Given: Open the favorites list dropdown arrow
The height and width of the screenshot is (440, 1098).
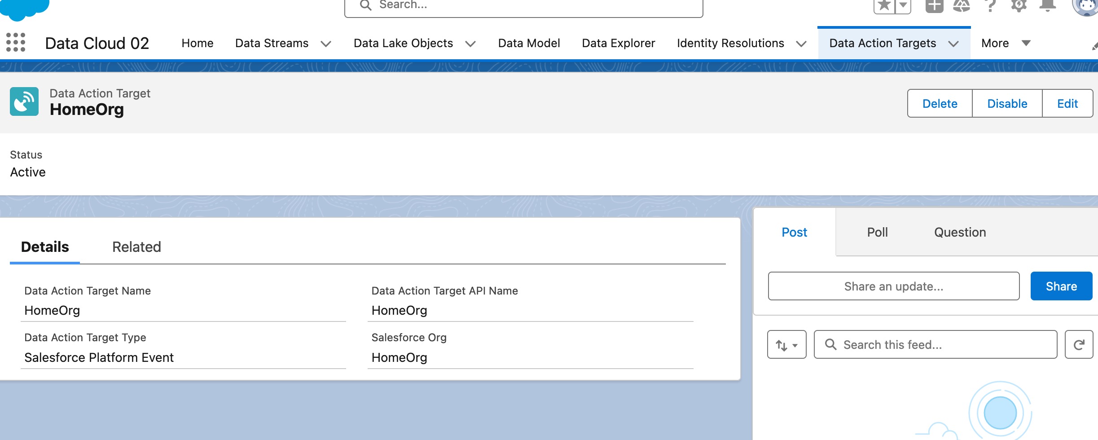Looking at the screenshot, I should (x=903, y=5).
